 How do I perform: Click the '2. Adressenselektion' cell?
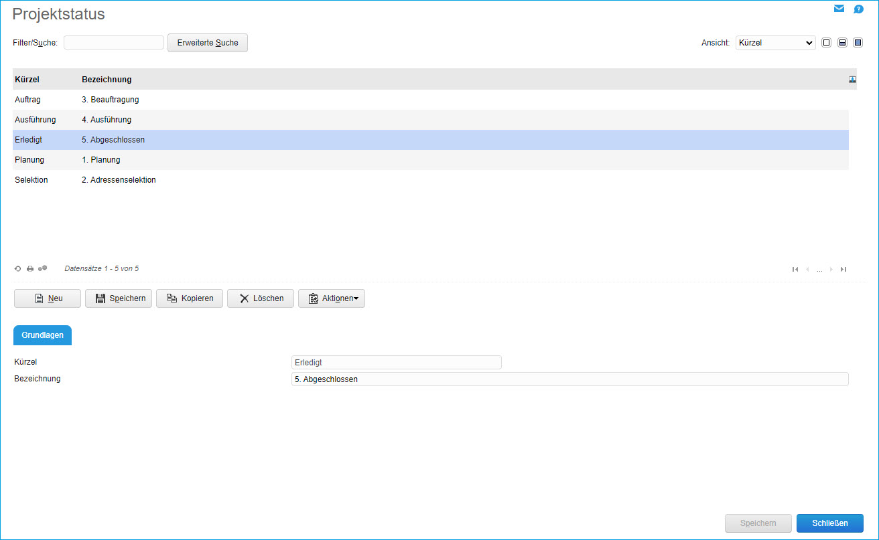tap(119, 180)
